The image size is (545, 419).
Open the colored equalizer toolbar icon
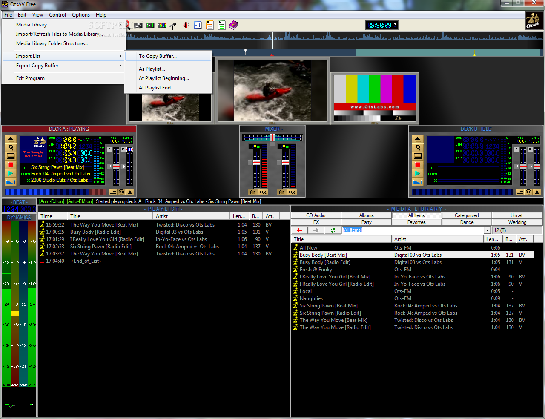coord(162,25)
